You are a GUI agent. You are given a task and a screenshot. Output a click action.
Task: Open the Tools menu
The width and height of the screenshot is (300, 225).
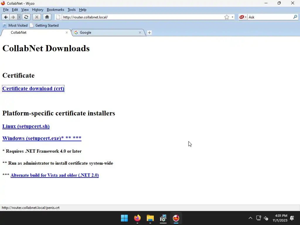(x=71, y=10)
